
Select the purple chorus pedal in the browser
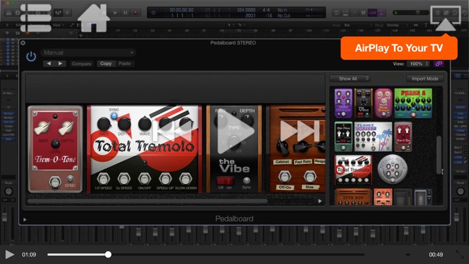pos(343,103)
